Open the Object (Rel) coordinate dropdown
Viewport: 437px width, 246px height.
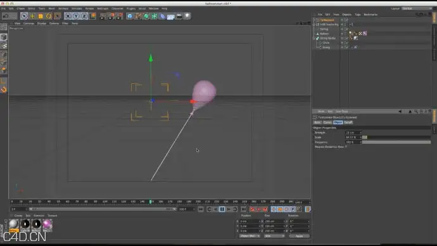(x=250, y=236)
